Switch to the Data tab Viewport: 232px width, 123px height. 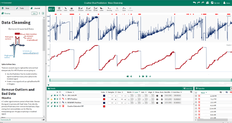click(x=7, y=9)
